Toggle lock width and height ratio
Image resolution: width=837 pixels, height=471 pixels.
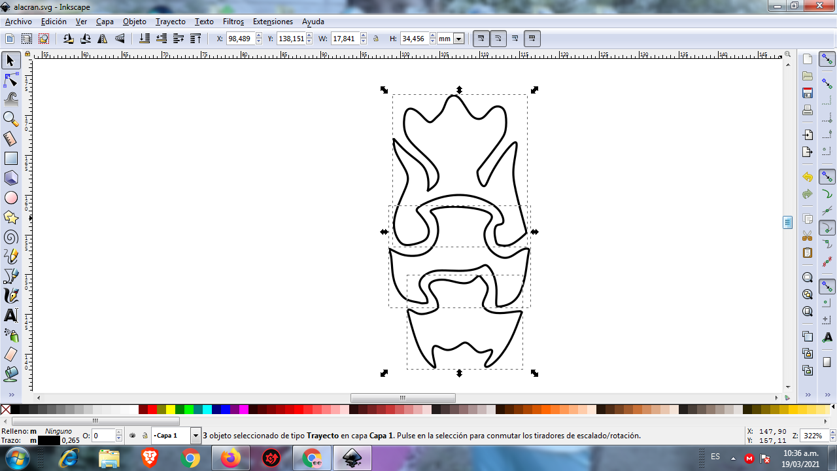click(x=376, y=39)
